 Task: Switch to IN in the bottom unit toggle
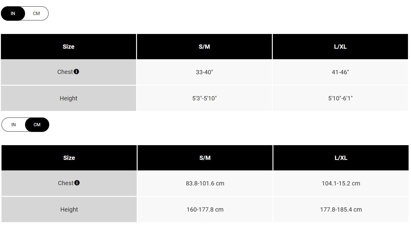[x=14, y=125]
